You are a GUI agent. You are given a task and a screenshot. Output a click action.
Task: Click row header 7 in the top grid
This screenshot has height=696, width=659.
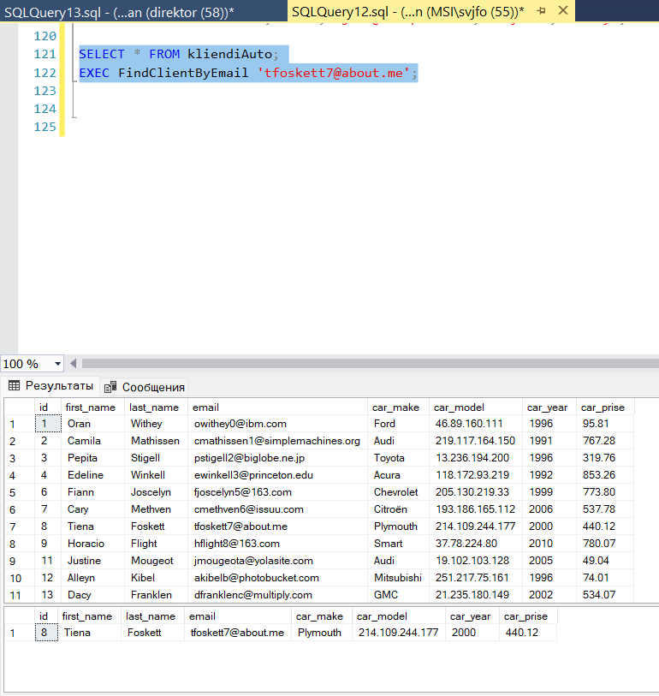pyautogui.click(x=19, y=526)
